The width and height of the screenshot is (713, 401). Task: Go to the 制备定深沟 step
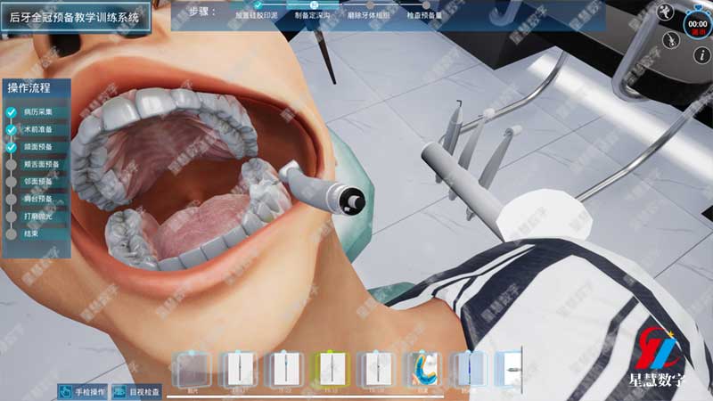coord(313,15)
